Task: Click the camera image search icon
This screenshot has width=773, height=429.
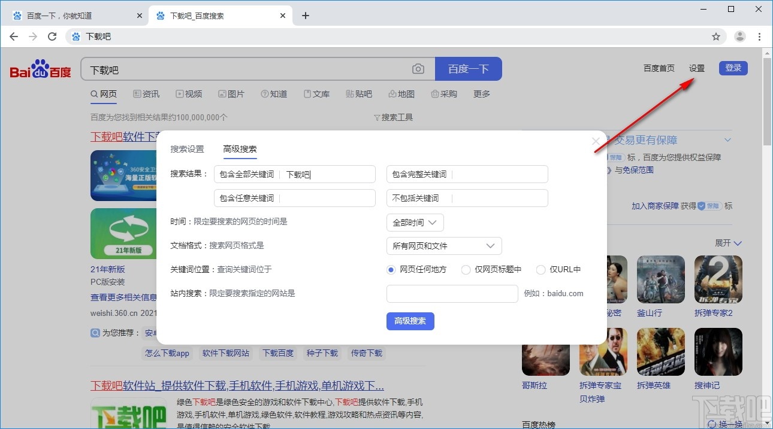Action: tap(418, 69)
